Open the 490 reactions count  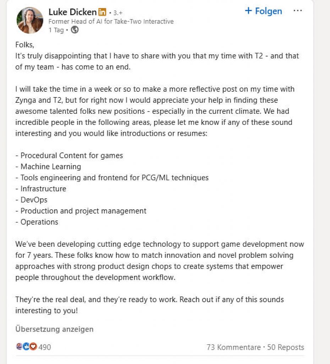pos(45,347)
